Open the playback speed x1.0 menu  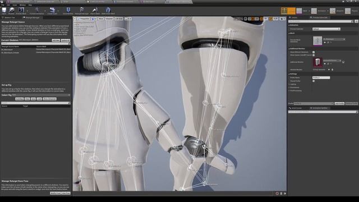pyautogui.click(x=128, y=19)
